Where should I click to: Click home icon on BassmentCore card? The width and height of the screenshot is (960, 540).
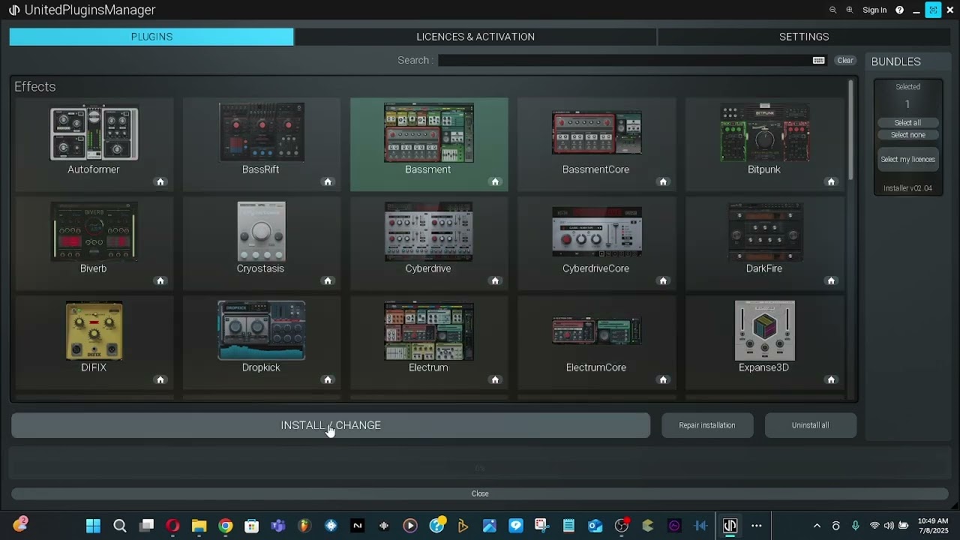coord(663,181)
